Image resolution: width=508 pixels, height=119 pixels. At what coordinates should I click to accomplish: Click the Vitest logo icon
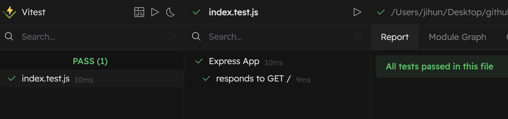pyautogui.click(x=9, y=12)
